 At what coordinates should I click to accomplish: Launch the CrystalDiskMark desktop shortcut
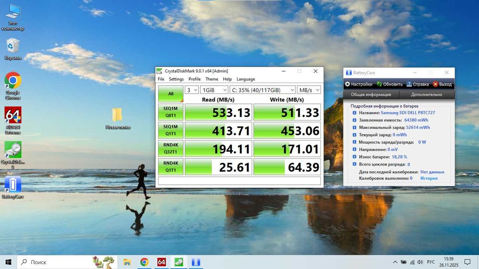(x=13, y=155)
